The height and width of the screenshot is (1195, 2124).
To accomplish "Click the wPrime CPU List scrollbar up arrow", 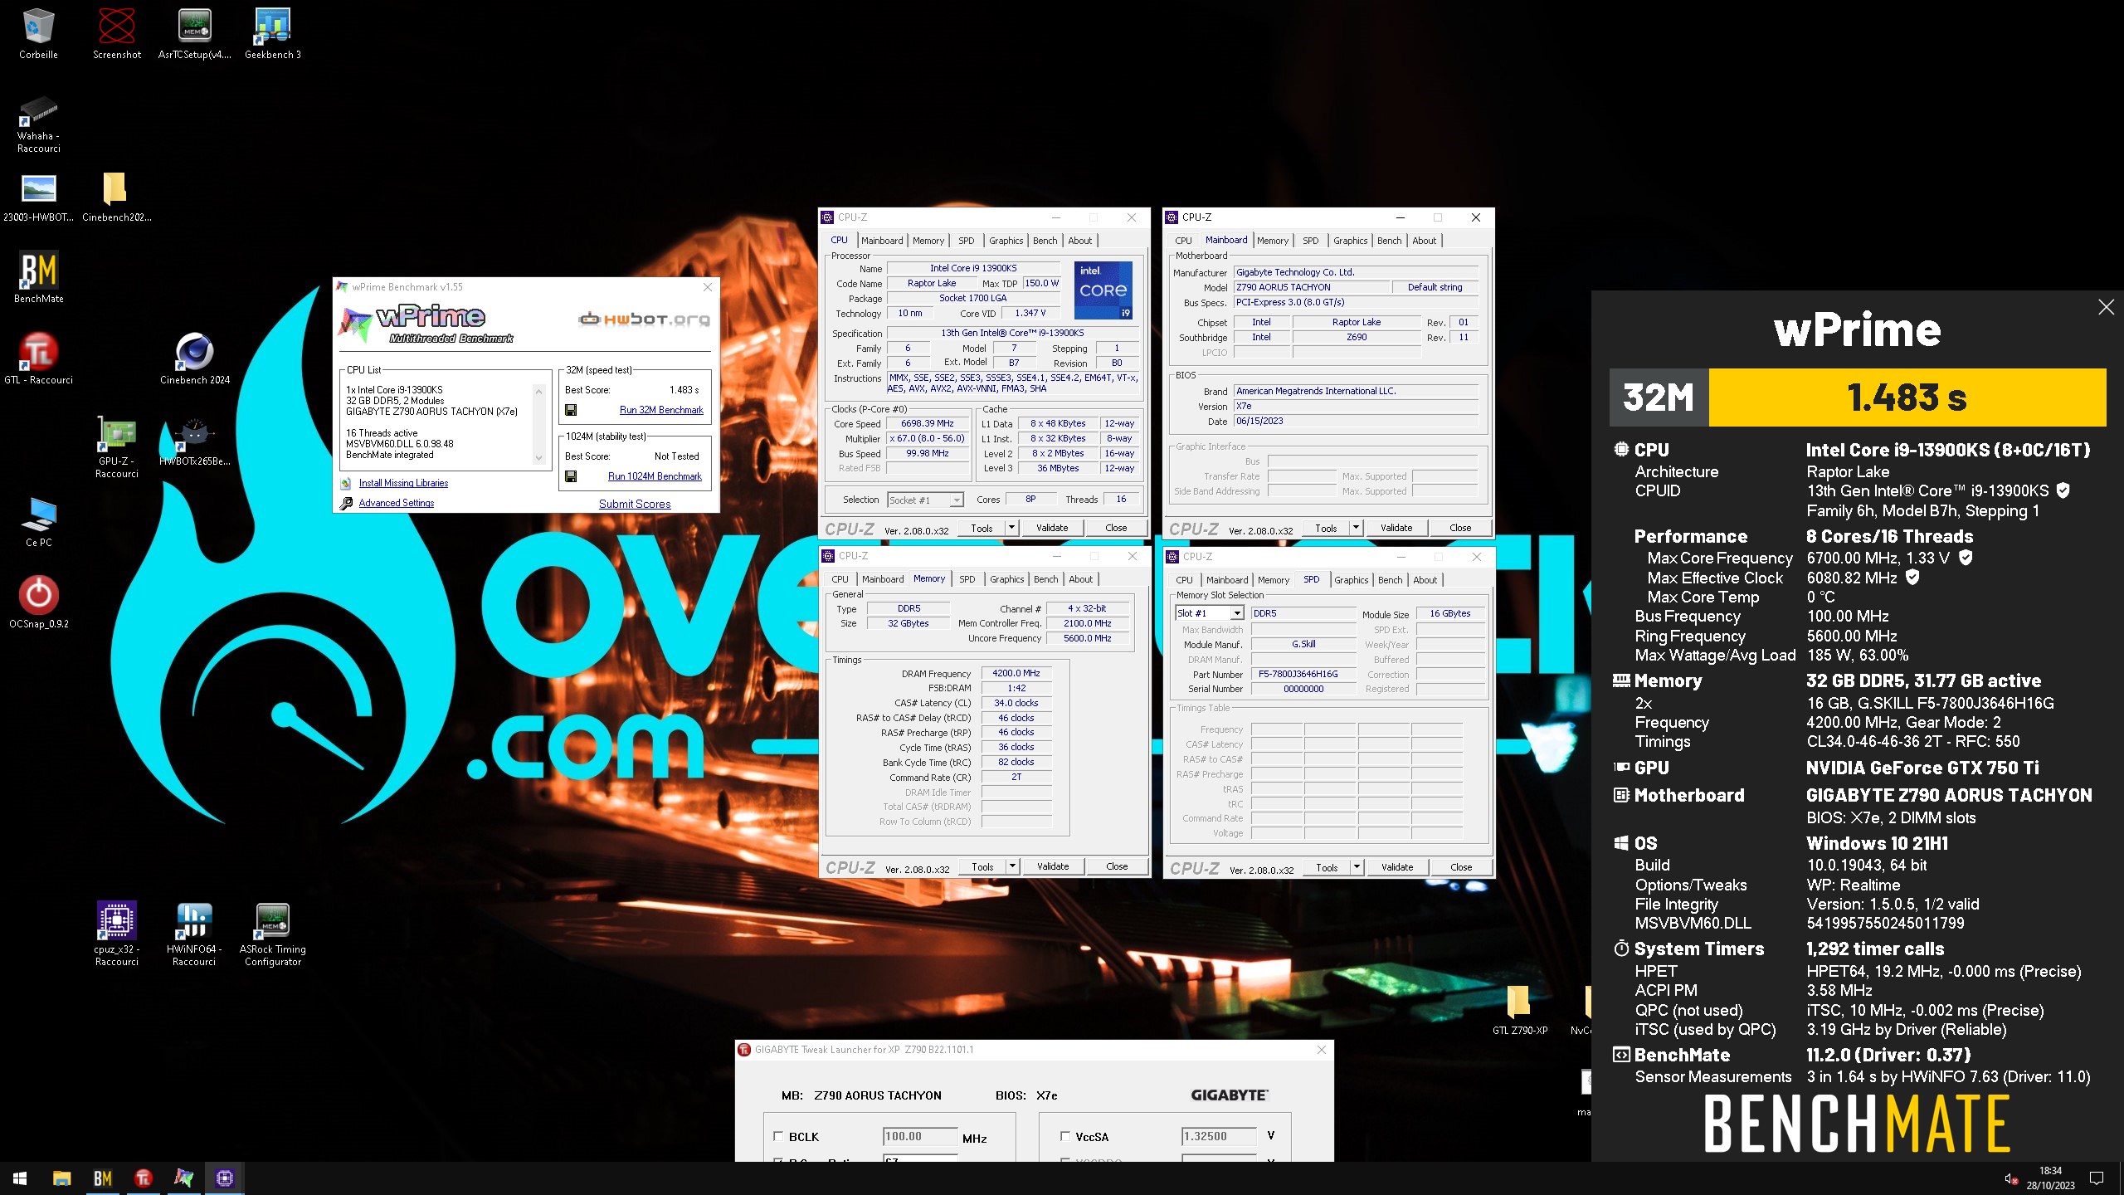I will tap(538, 391).
